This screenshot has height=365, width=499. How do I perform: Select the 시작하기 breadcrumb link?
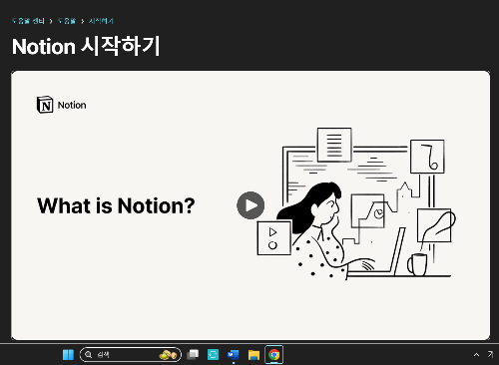(101, 21)
